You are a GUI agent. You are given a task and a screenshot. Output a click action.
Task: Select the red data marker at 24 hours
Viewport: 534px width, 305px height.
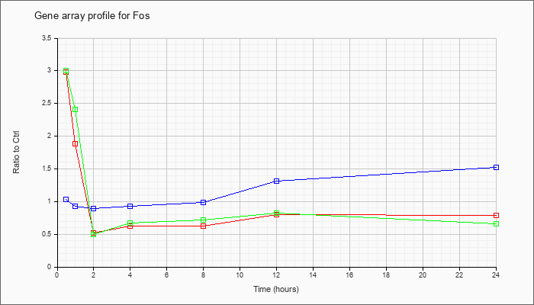[496, 216]
